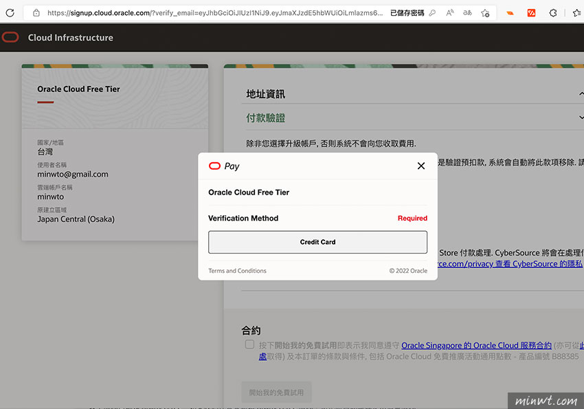Open the translate page icon

click(467, 13)
